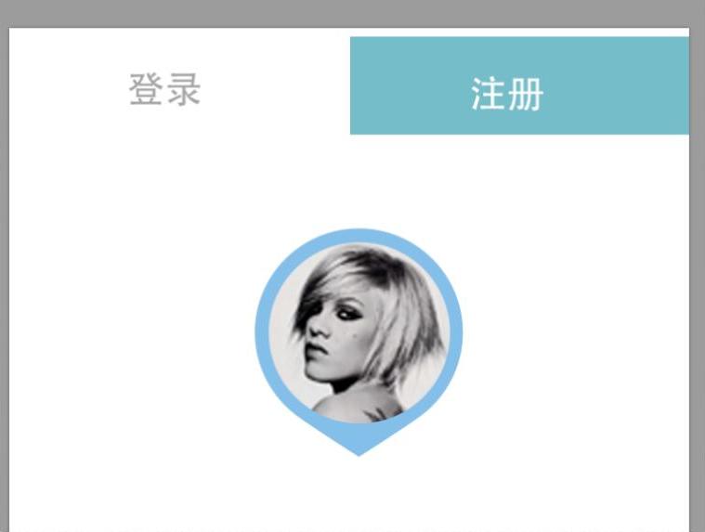This screenshot has height=532, width=705.
Task: Click the blue ring above the avatar
Action: [359, 236]
